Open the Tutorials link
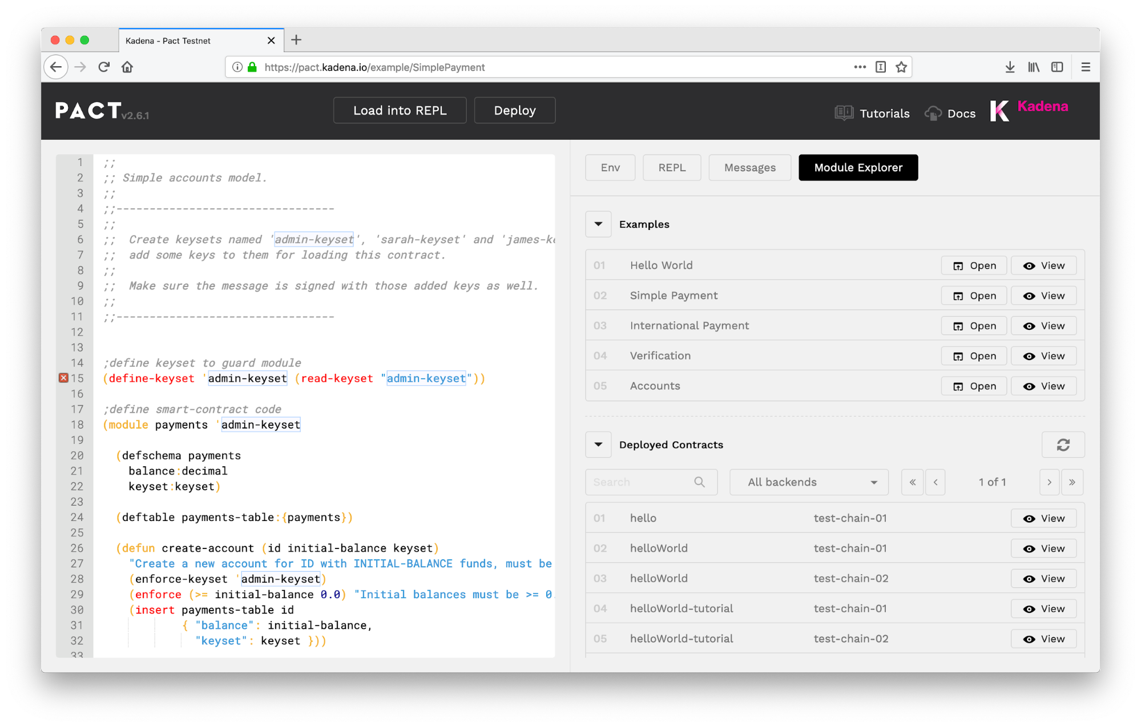The height and width of the screenshot is (727, 1141). (884, 113)
